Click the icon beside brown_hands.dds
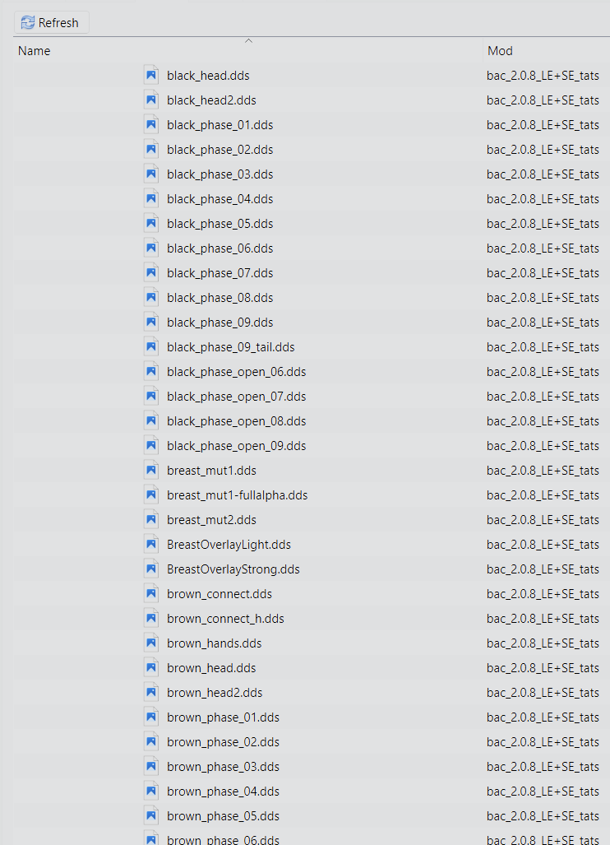 click(151, 643)
